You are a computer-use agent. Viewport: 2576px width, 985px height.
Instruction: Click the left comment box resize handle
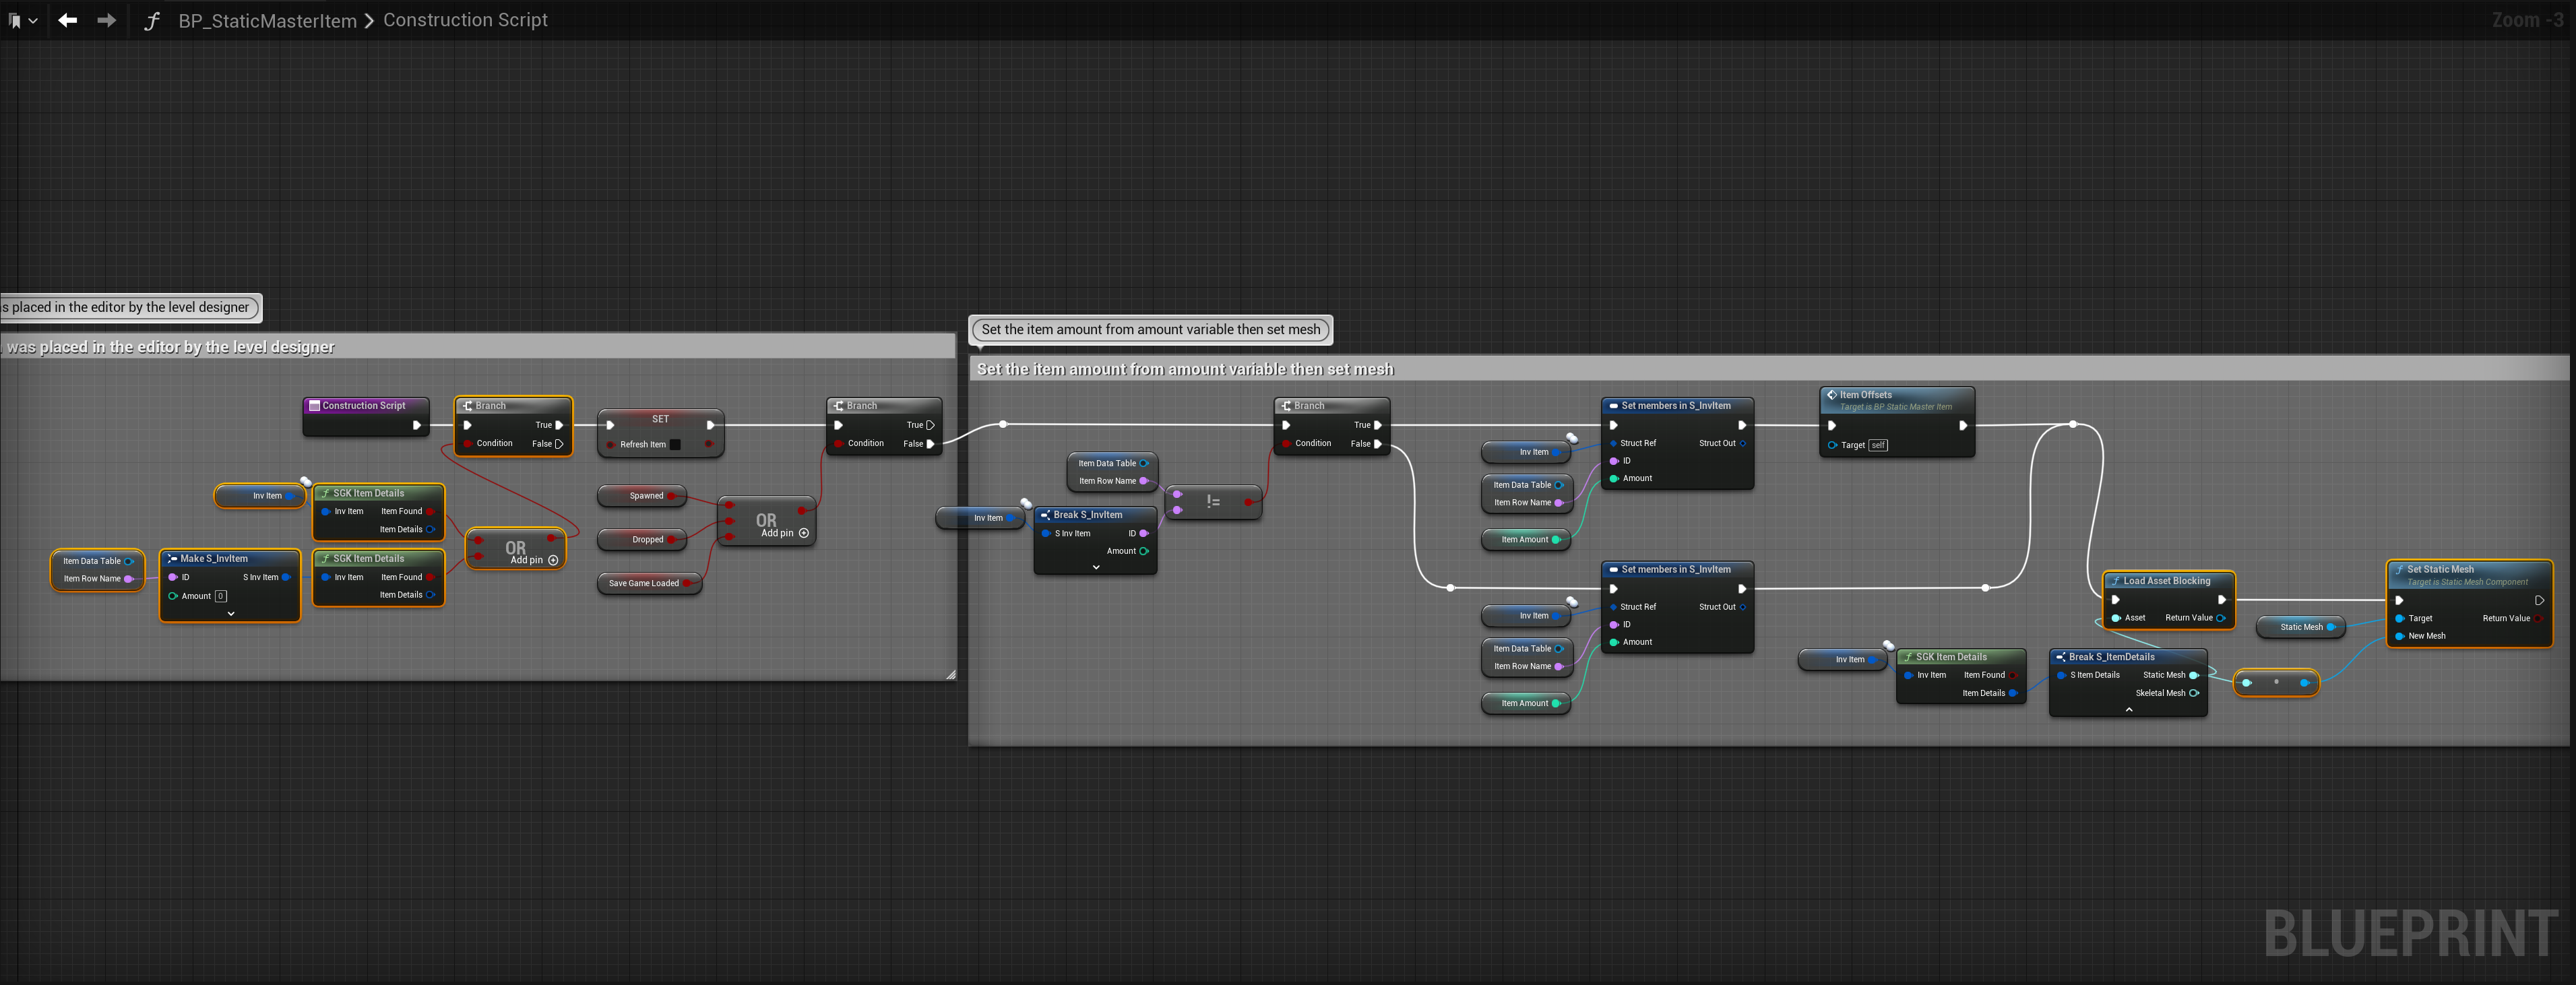(950, 675)
